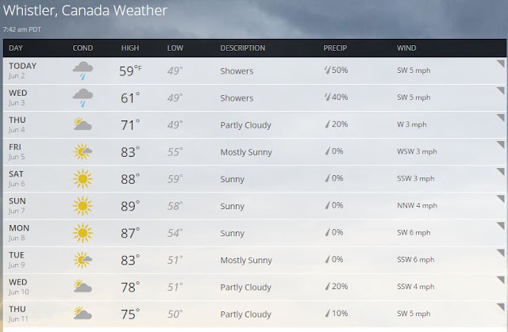Click the mostly sunny icon for Tue Jun 9
This screenshot has width=508, height=332.
pyautogui.click(x=83, y=260)
